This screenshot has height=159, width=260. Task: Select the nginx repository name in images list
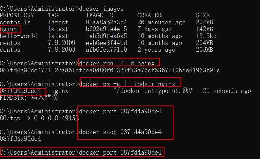(x=9, y=29)
